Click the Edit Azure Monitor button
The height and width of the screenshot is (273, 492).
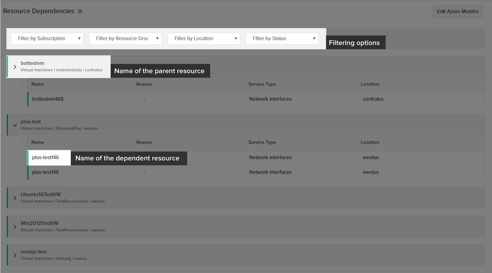(x=457, y=11)
